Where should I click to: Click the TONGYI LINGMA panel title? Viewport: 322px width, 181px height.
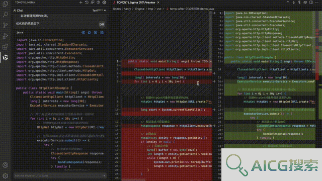(25, 3)
